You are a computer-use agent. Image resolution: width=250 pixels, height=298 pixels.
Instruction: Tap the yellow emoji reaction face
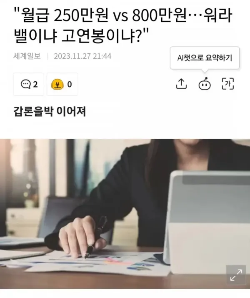tap(57, 84)
